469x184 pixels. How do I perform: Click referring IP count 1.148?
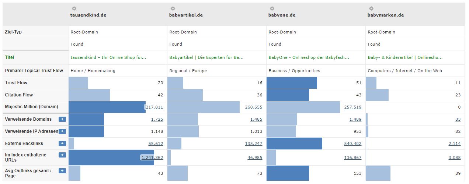(x=157, y=131)
